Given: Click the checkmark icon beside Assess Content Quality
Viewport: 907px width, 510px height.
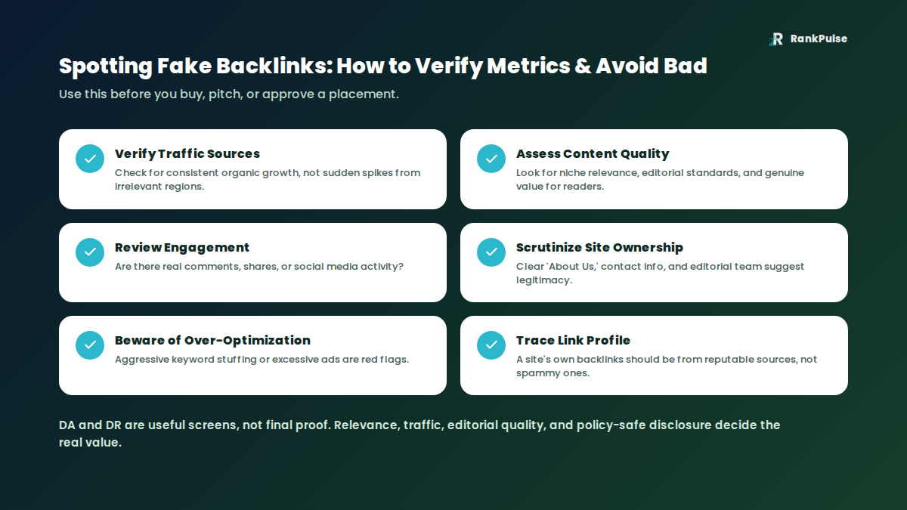Looking at the screenshot, I should click(x=491, y=159).
